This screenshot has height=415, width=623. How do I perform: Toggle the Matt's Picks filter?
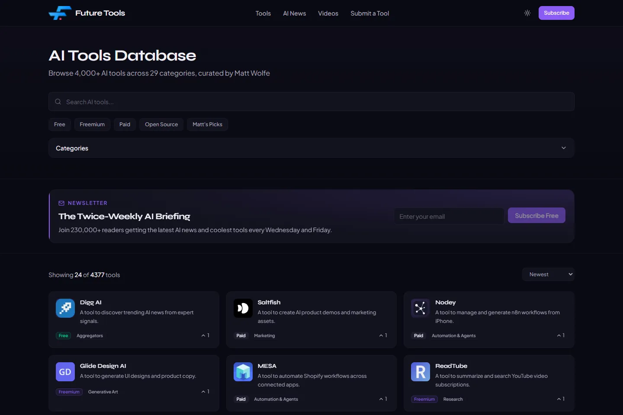[207, 124]
